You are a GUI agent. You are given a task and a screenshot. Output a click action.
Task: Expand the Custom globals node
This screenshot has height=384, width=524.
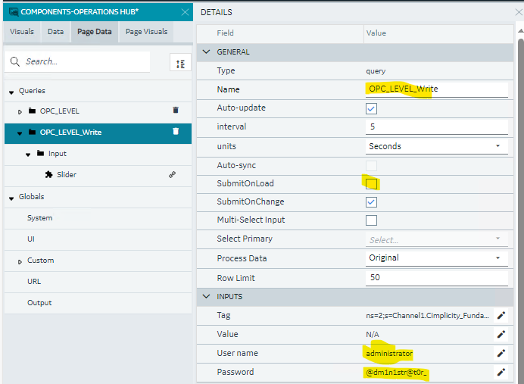click(20, 262)
